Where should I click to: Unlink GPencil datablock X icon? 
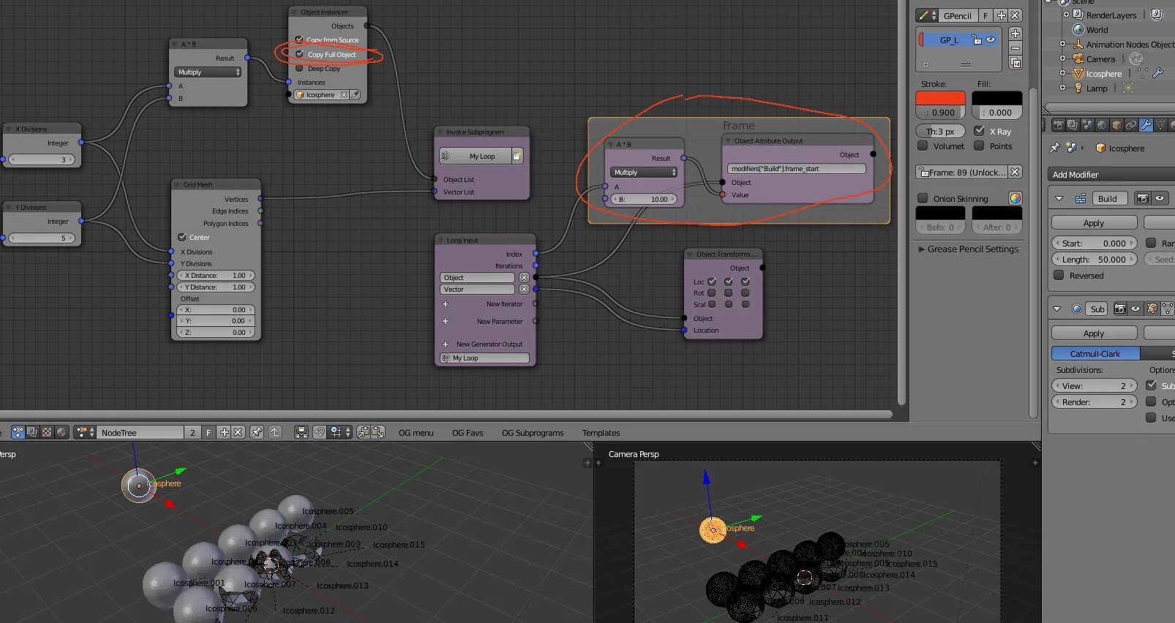(x=1015, y=15)
